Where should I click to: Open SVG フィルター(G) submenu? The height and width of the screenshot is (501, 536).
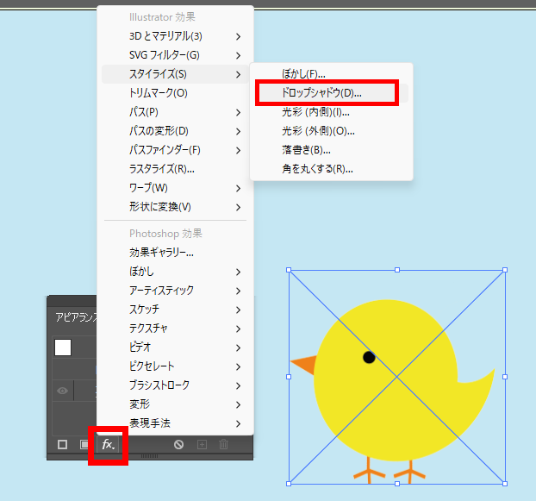[175, 55]
